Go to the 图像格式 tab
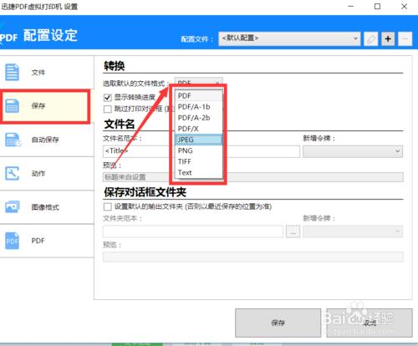 pos(46,207)
